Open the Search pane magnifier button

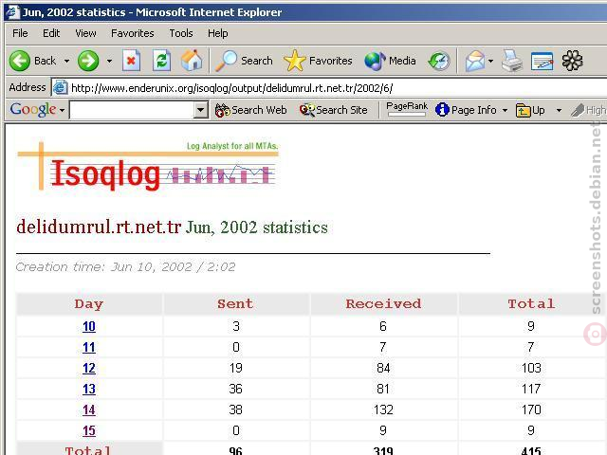pos(244,61)
